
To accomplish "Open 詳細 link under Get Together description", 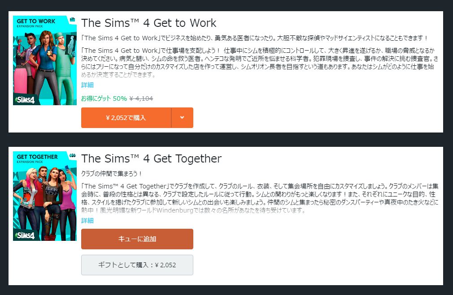I will pos(87,221).
